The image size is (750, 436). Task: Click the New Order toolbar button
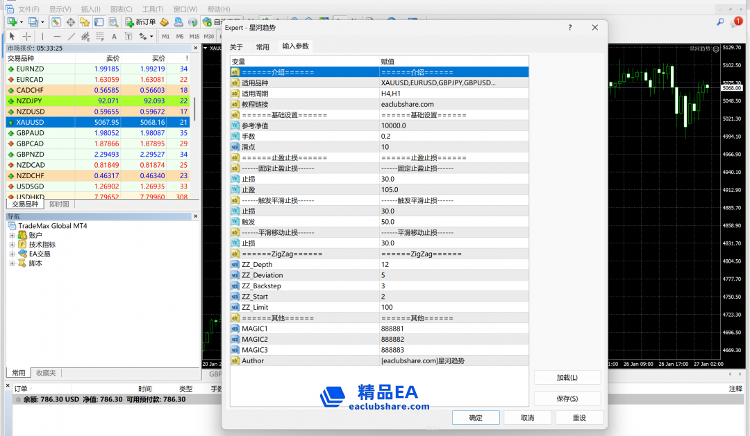140,22
